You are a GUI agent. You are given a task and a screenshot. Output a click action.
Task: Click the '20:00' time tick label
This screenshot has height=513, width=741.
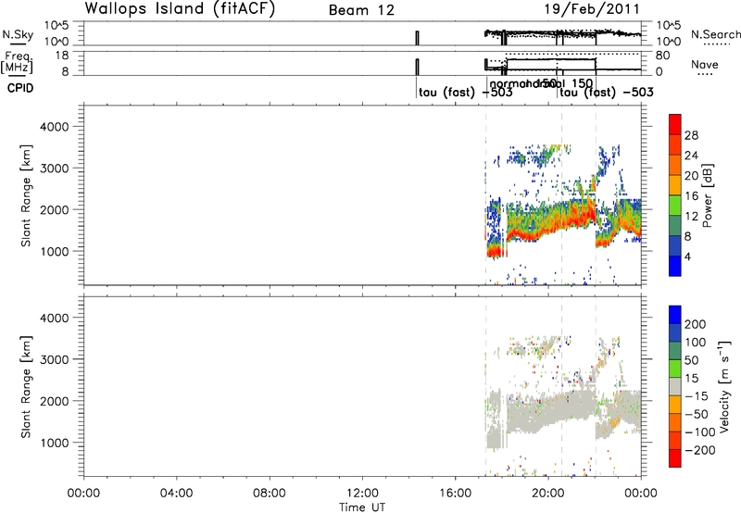tap(547, 494)
